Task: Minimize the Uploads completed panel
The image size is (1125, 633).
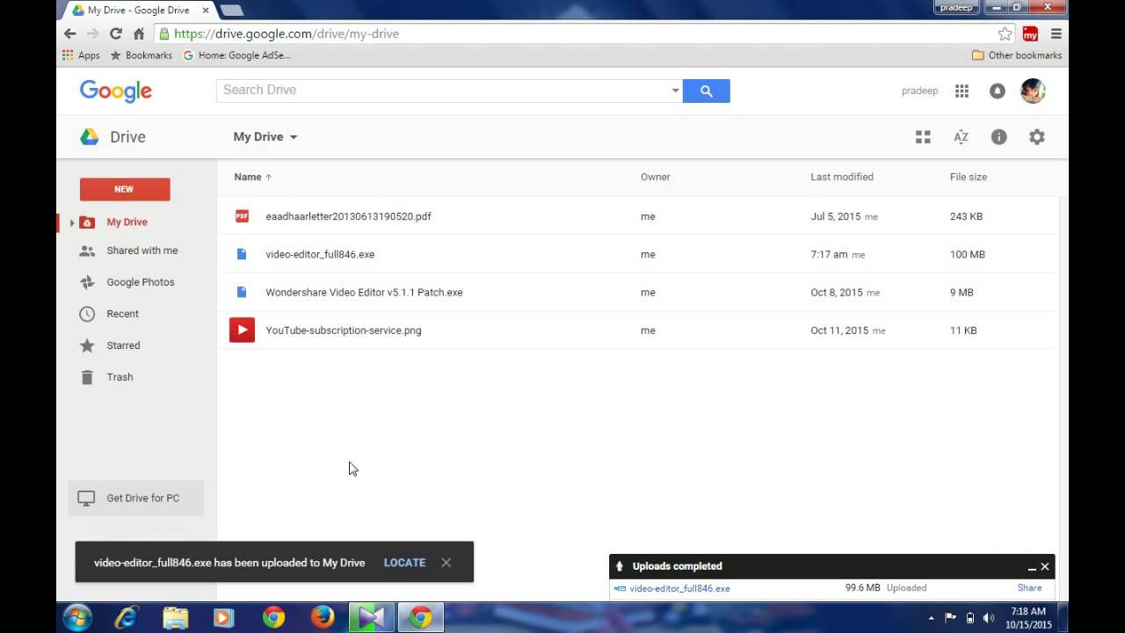Action: pyautogui.click(x=1032, y=568)
